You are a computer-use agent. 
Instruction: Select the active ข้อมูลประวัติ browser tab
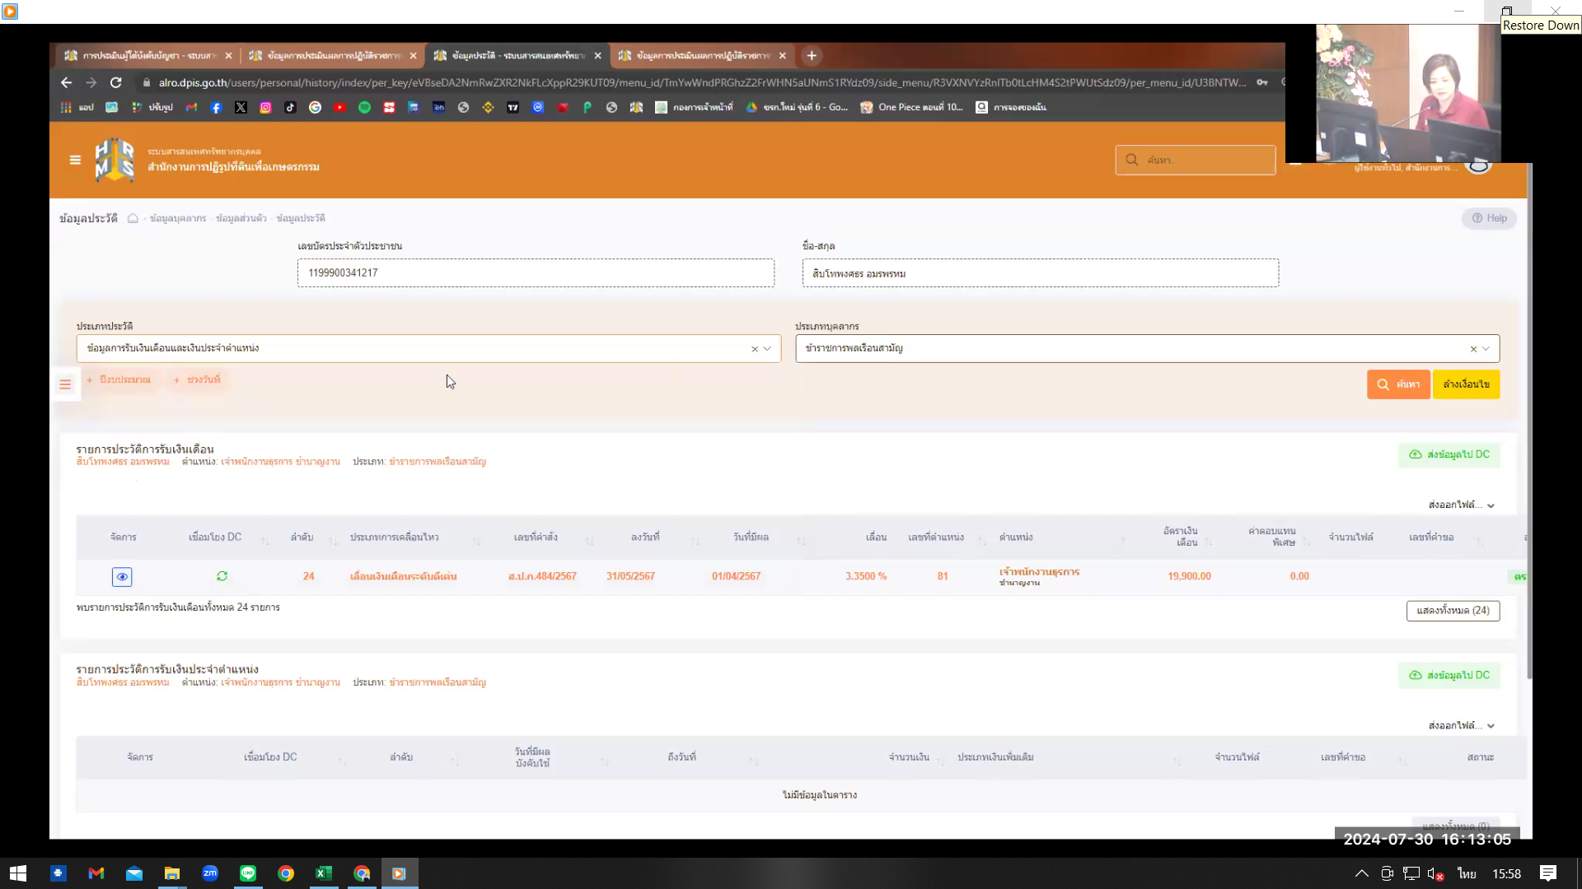point(517,55)
